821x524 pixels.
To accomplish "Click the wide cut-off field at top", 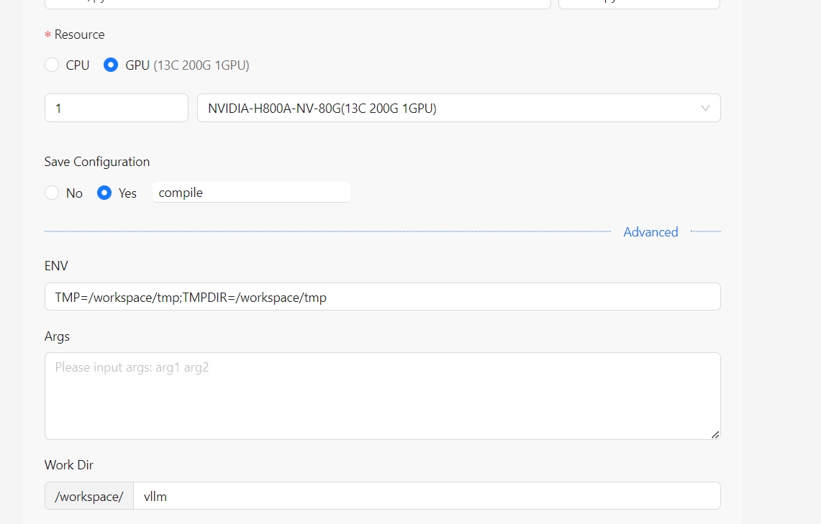I will (297, 4).
